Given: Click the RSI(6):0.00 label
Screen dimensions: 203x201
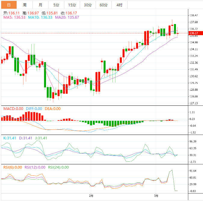Looking at the screenshot, I should [x=13, y=167].
